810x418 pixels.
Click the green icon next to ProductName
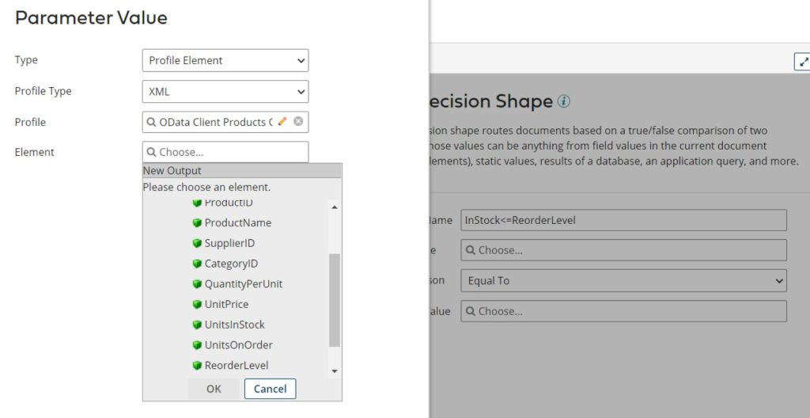[197, 223]
